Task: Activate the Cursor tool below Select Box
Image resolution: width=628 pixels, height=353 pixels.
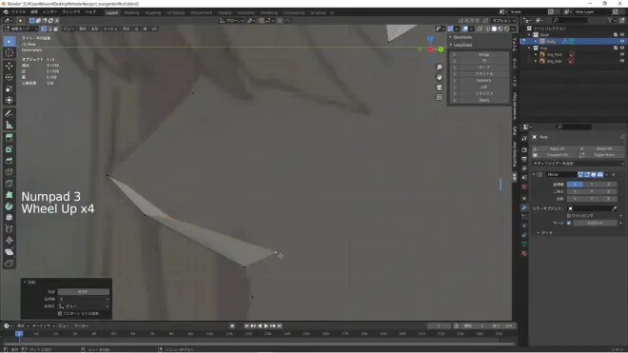Action: click(10, 53)
